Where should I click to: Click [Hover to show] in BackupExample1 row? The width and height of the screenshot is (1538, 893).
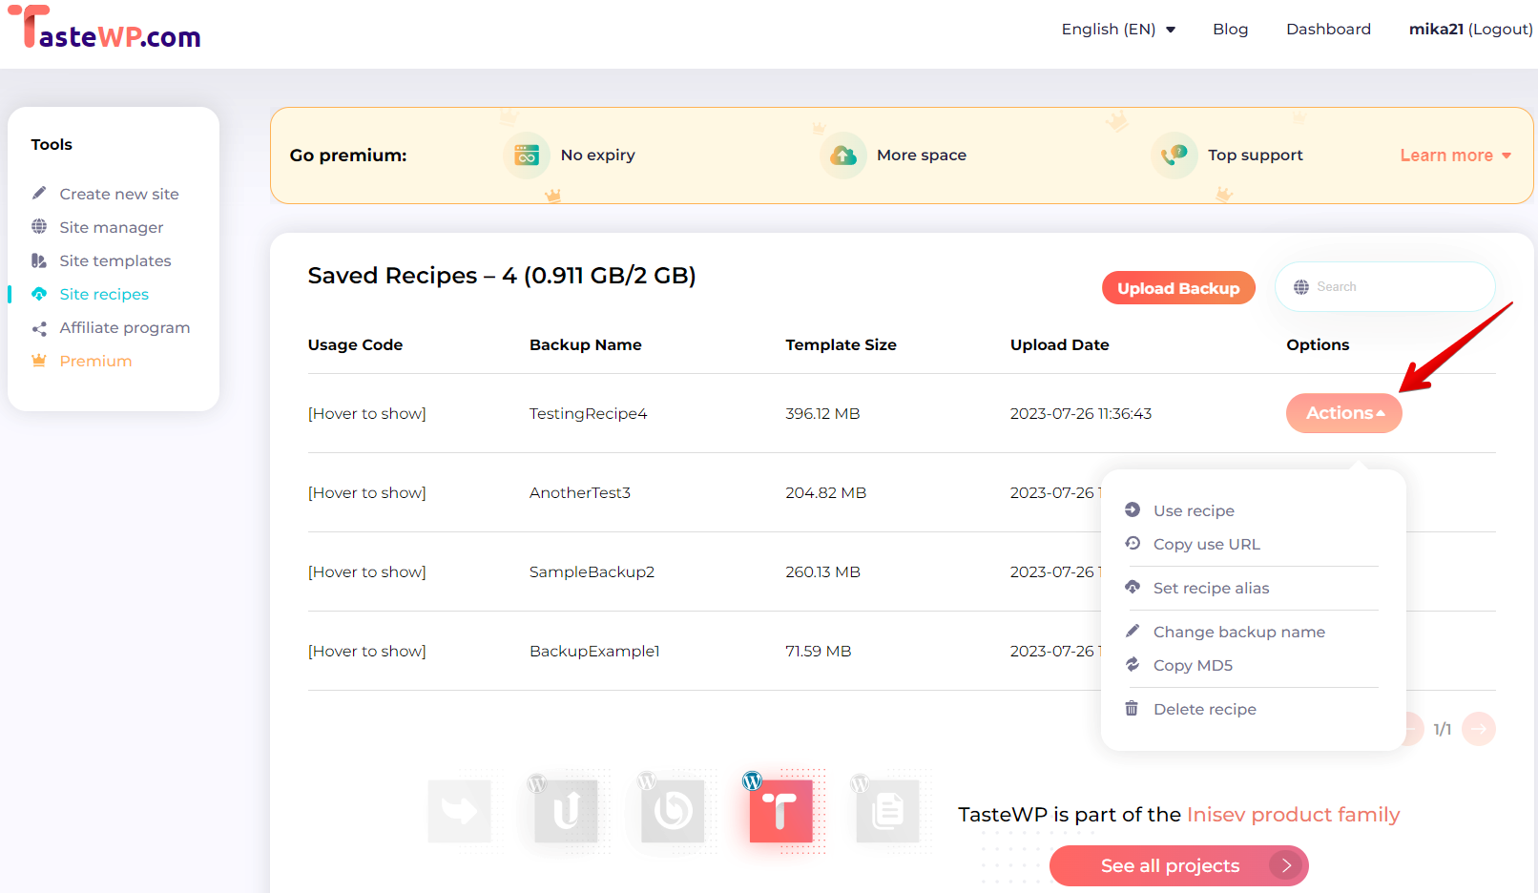(366, 651)
